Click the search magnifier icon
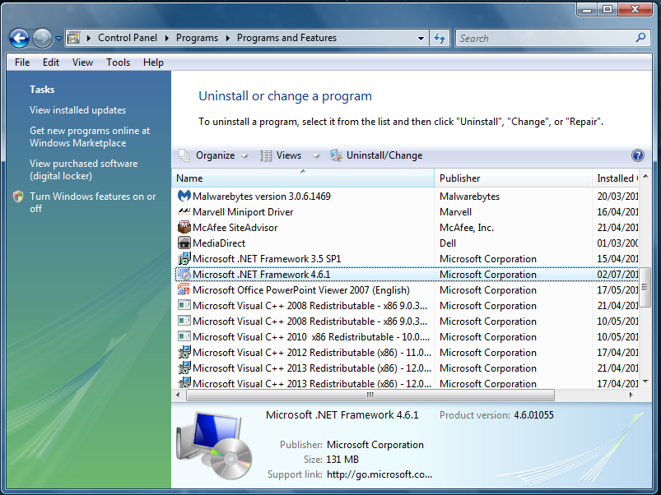 pos(640,38)
